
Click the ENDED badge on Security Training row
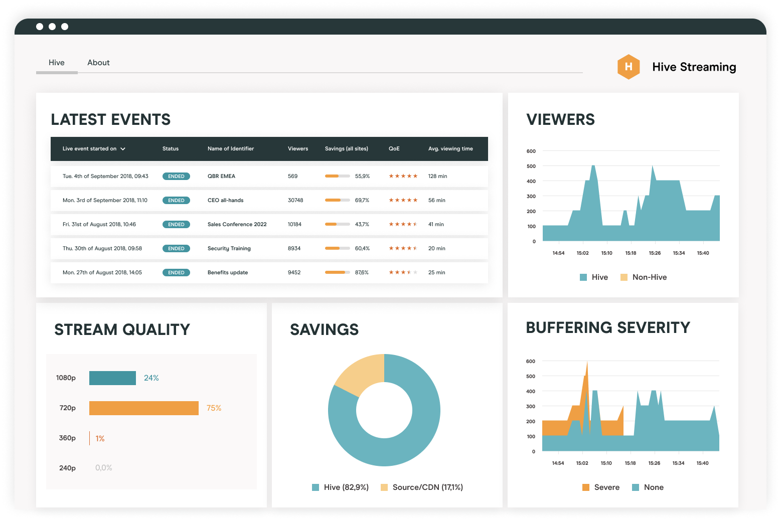tap(176, 248)
